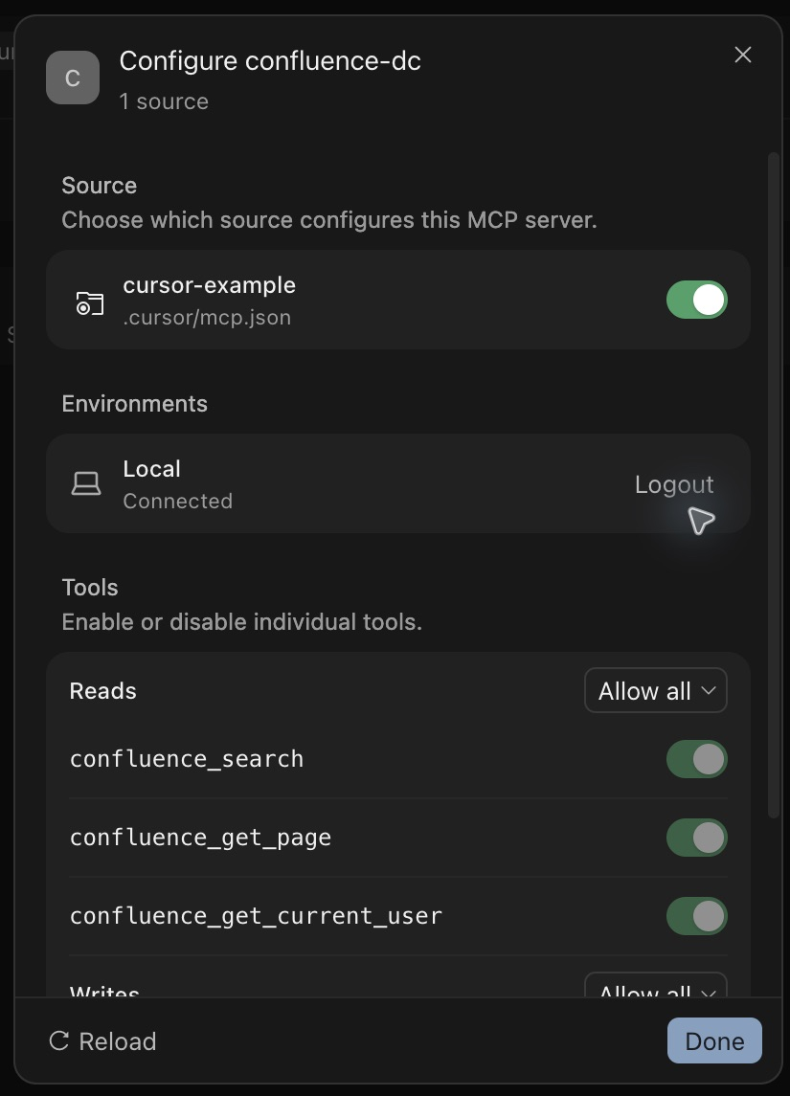Click the Reload text label
Screen dimensions: 790x1096
point(118,1040)
